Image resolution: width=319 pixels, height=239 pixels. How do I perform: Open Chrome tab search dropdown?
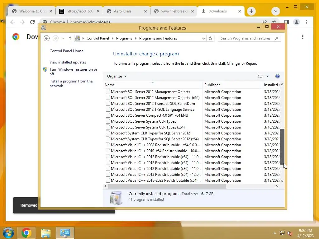tap(276, 11)
